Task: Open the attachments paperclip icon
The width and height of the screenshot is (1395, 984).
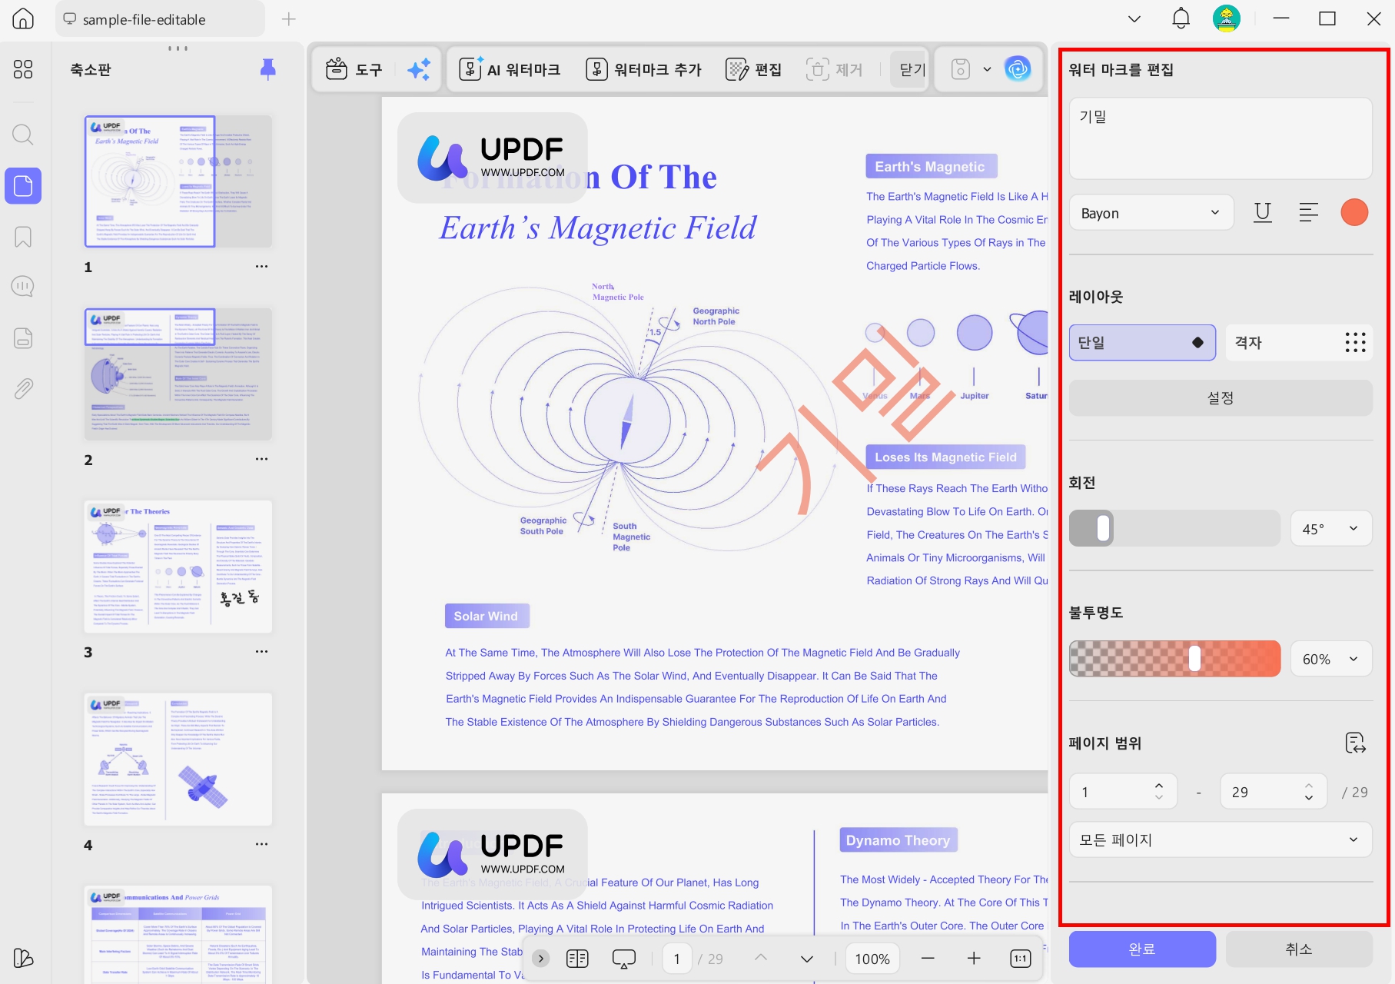Action: tap(23, 388)
